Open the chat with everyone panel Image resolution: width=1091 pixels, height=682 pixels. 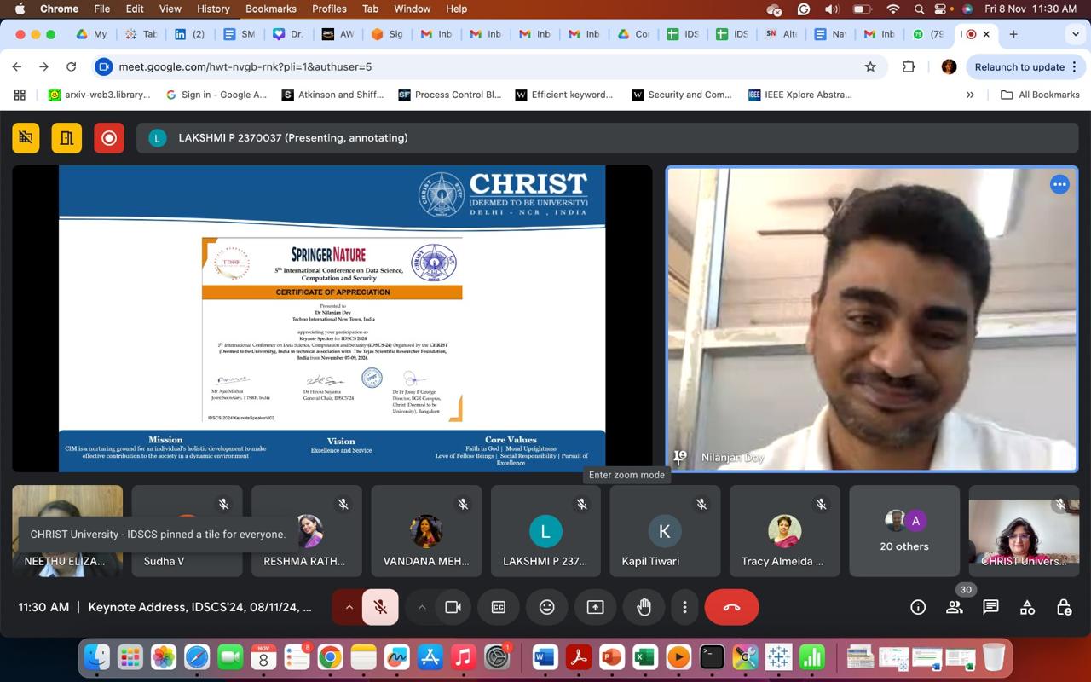tap(990, 607)
